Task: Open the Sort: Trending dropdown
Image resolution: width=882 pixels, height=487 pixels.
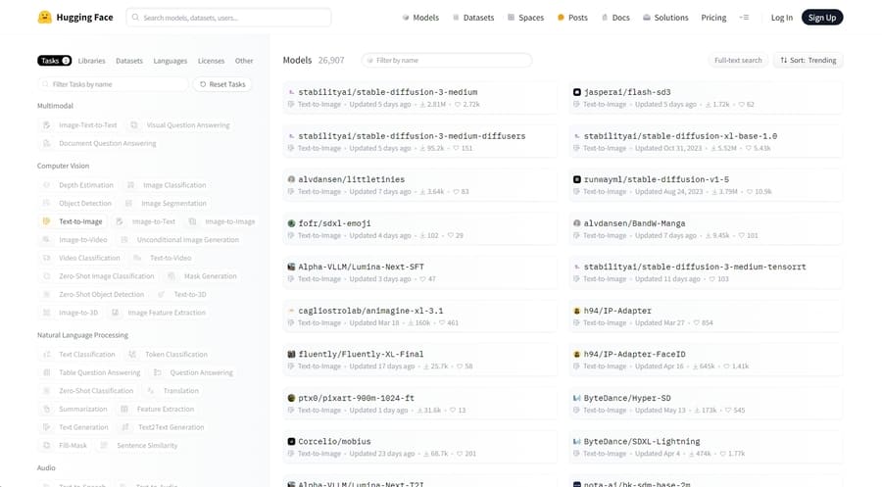Action: (x=808, y=60)
